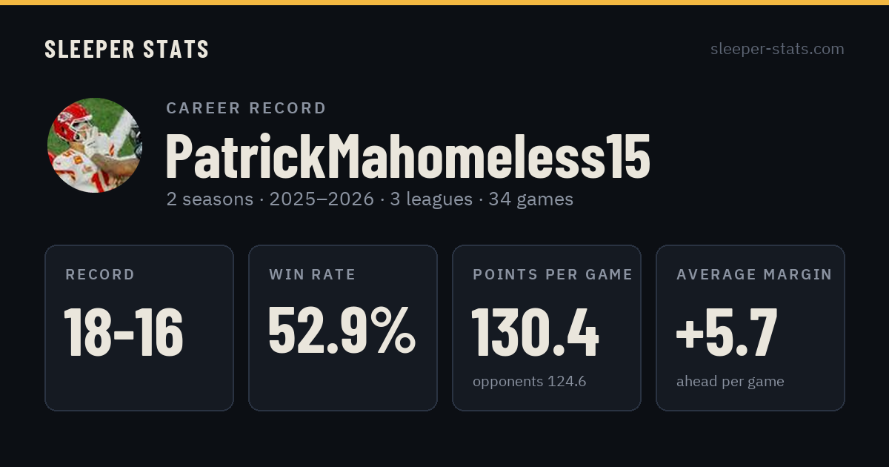The image size is (889, 467).
Task: Click the PatrickMahomeless15 profile avatar
Action: coord(94,145)
